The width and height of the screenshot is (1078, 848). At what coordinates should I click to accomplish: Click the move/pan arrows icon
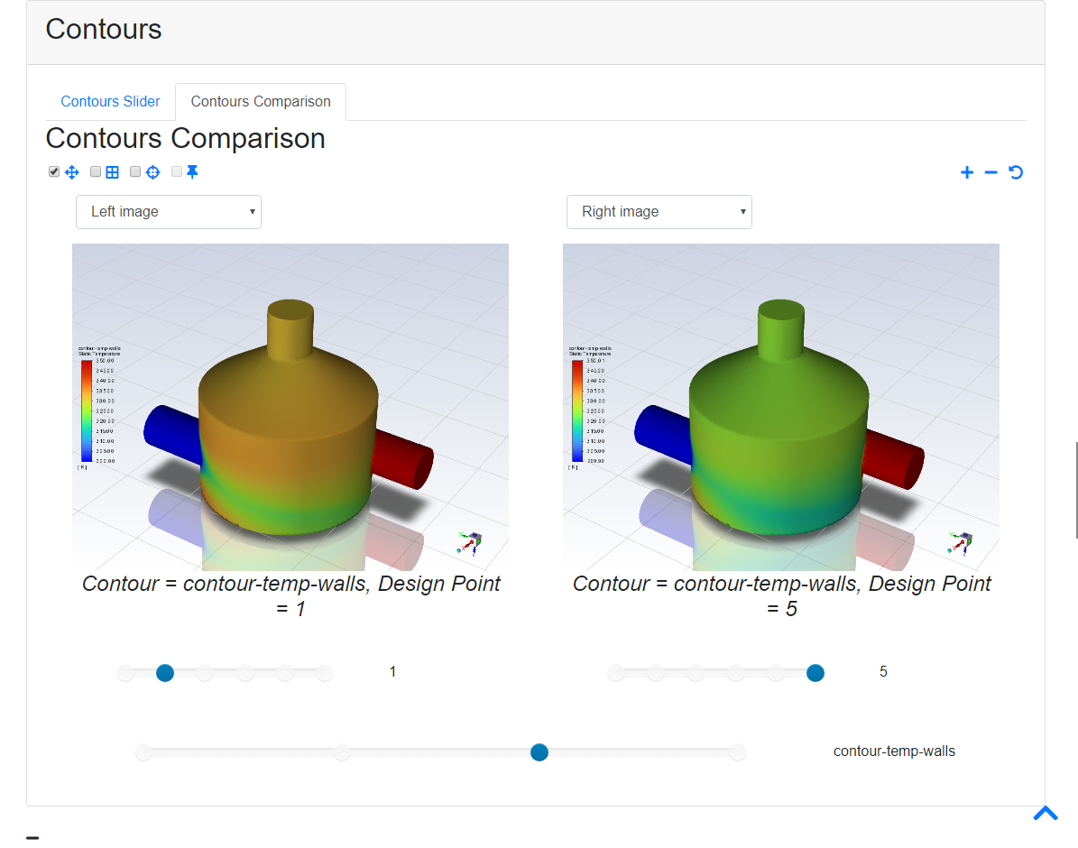point(71,172)
